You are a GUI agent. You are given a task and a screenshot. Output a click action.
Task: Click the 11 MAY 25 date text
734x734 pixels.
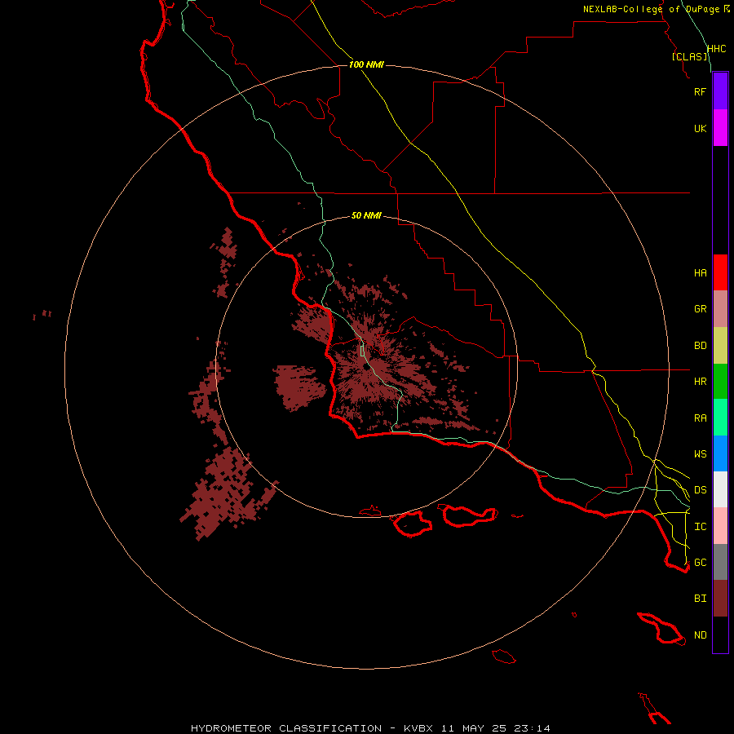pos(474,728)
